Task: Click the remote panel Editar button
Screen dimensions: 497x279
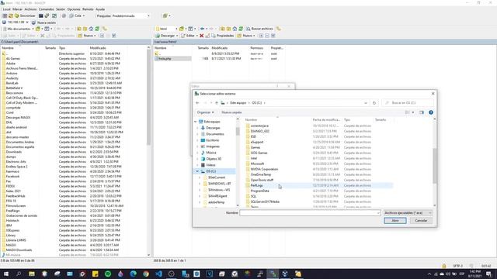Action: click(x=189, y=36)
